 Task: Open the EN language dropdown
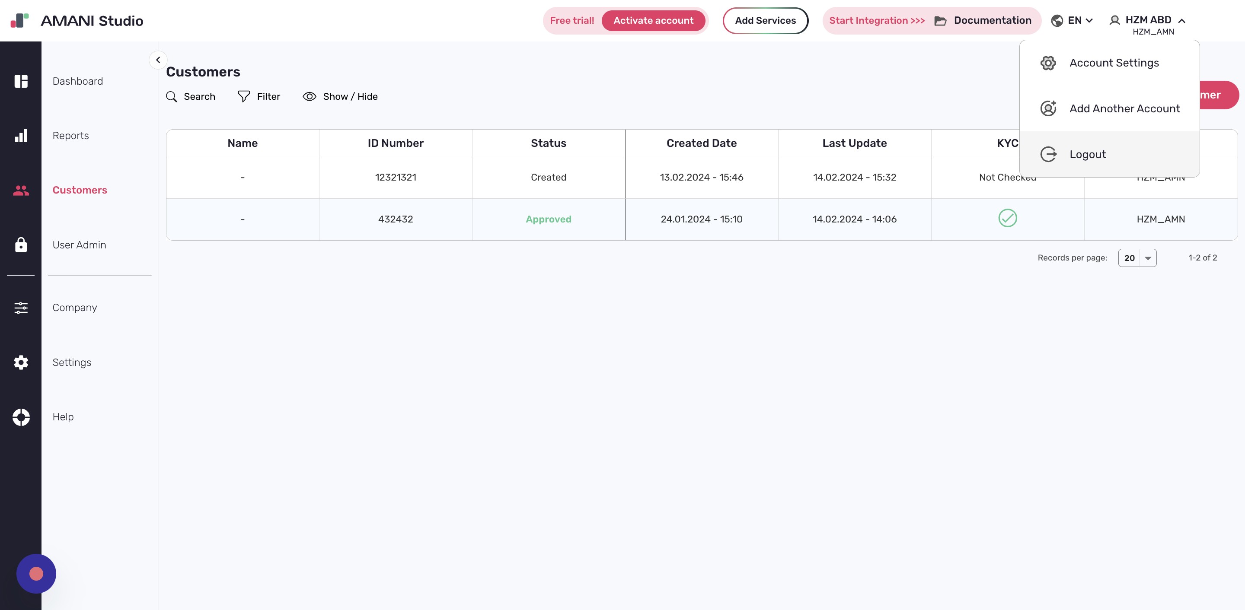(x=1073, y=20)
